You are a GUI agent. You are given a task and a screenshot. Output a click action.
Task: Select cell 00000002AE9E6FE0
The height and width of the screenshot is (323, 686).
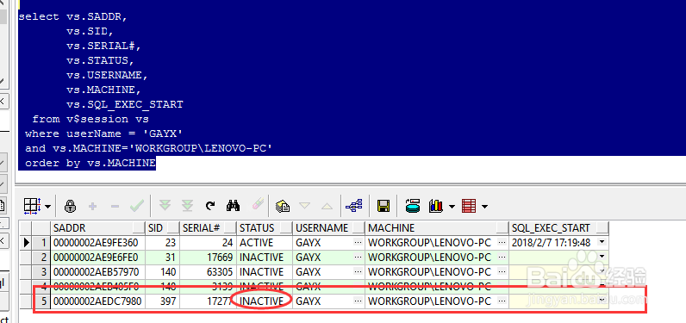click(98, 257)
